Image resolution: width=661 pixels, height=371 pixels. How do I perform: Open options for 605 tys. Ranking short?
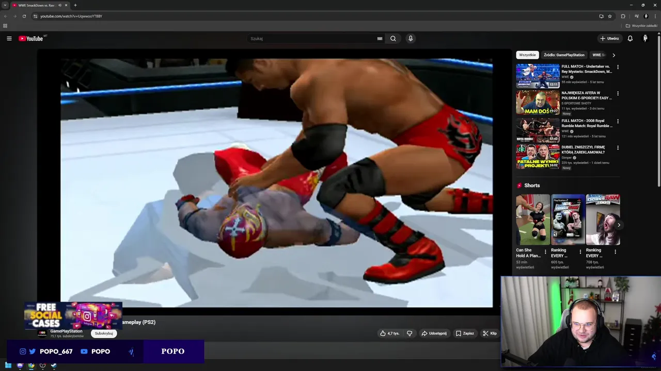coord(580,252)
